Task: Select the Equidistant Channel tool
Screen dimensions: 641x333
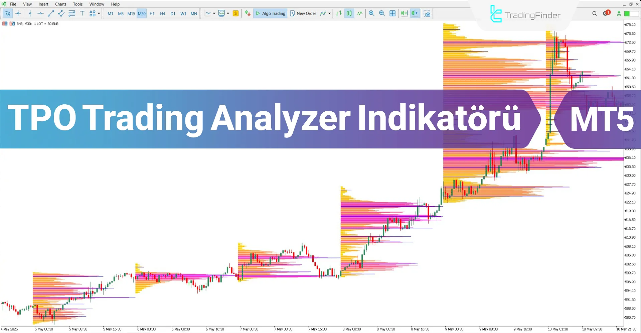Action: click(61, 13)
